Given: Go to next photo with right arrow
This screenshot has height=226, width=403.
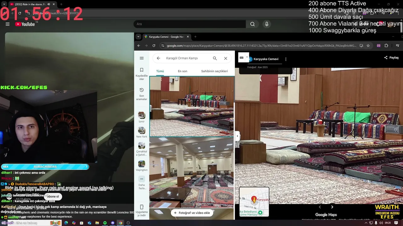Looking at the screenshot, I should tap(332, 207).
